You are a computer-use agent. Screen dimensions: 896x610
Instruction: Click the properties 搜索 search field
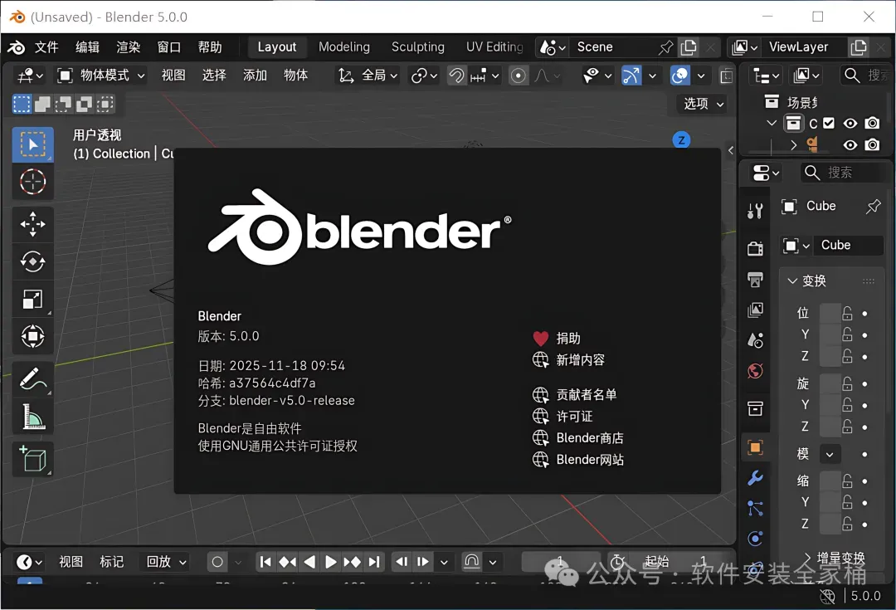click(x=844, y=172)
